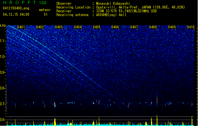This screenshot has width=198, height=126.
Task: Click the Receiver label
Action: tap(64, 11)
